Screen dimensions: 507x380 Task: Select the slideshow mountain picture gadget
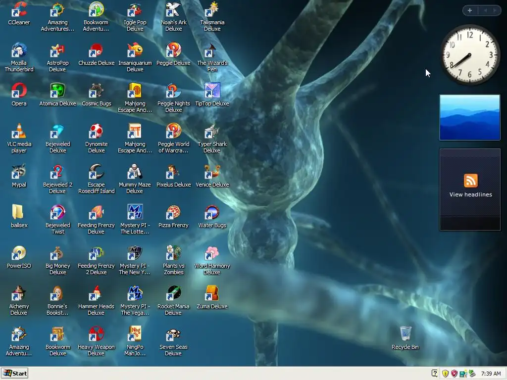tap(470, 117)
